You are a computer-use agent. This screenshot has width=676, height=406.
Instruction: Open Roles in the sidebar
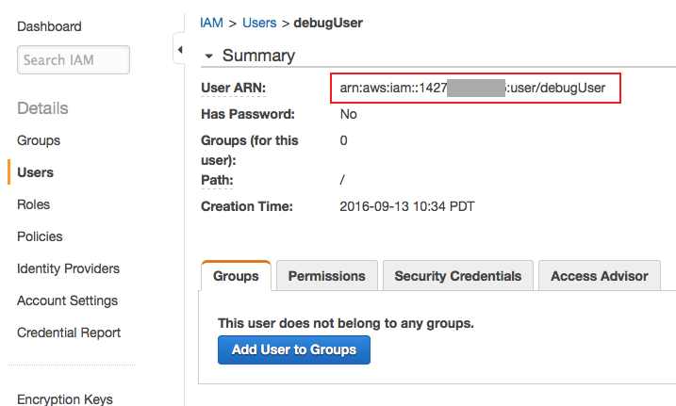pos(34,204)
